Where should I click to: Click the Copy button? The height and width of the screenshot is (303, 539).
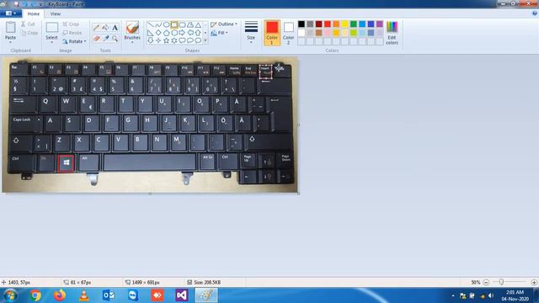click(29, 33)
